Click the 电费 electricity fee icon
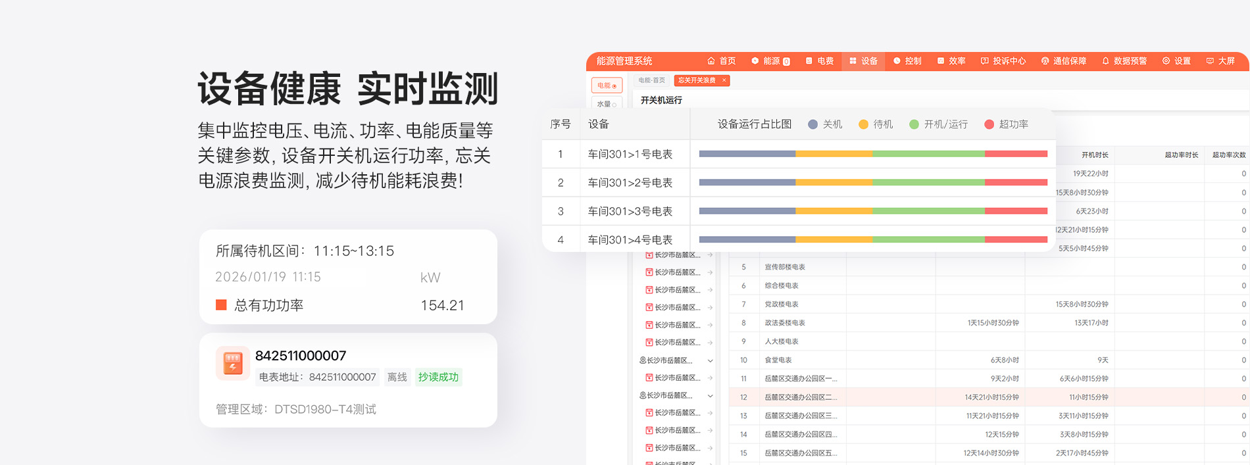The width and height of the screenshot is (1250, 465). tap(809, 61)
